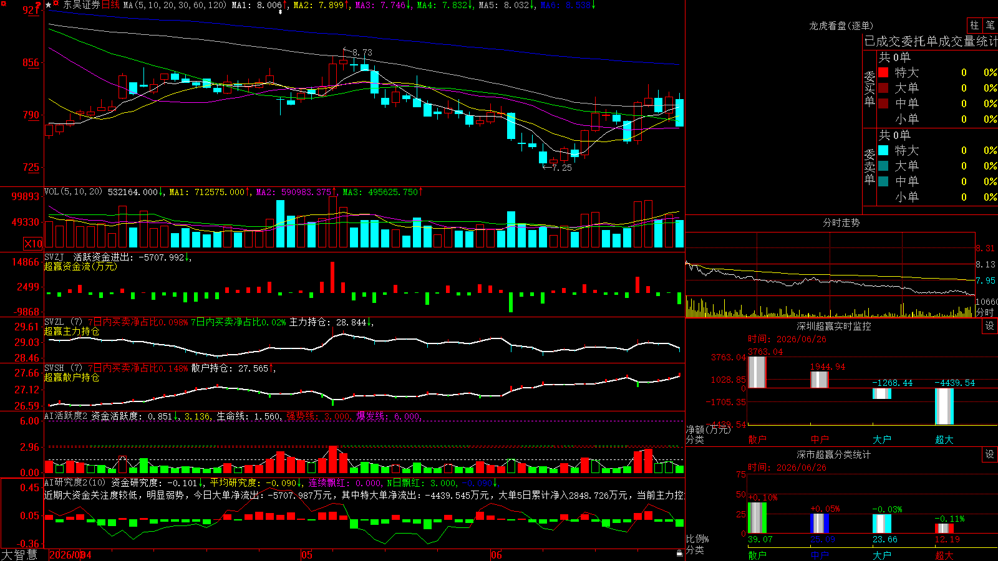This screenshot has width=998, height=561.
Task: Click the MA(5,10,20,30,60,120) indicator label
Action: coord(175,5)
